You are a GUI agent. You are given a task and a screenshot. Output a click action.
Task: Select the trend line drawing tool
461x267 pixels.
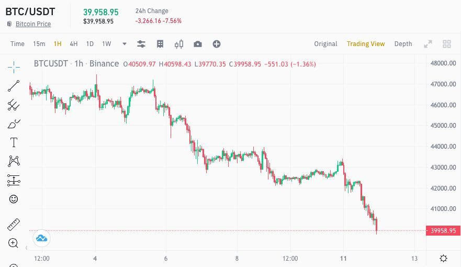(14, 86)
